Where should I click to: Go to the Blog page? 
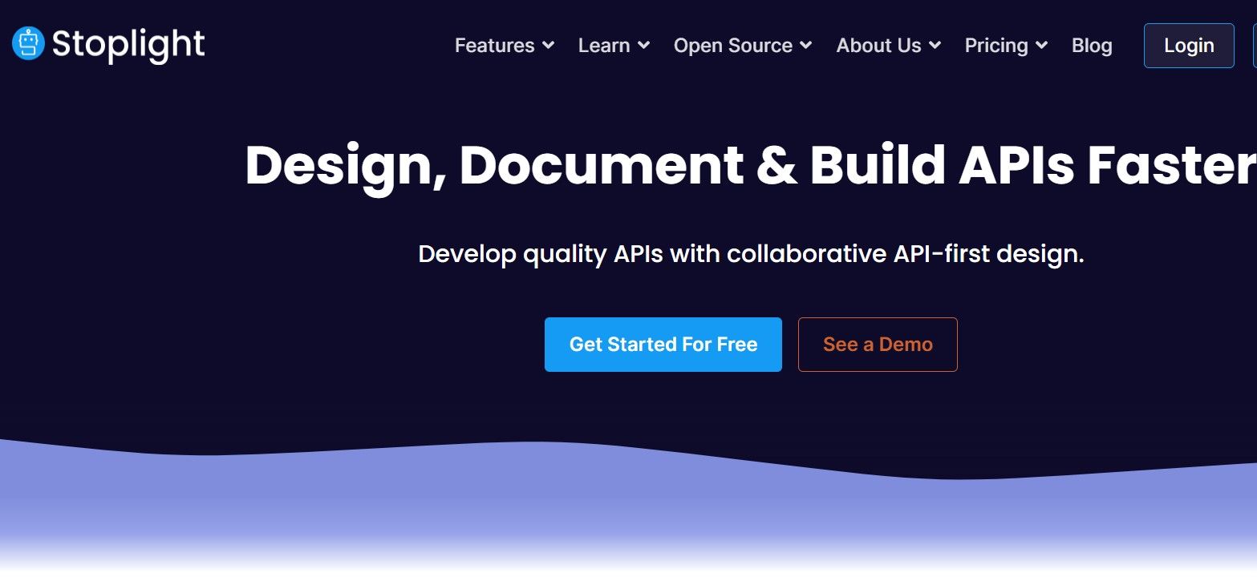click(x=1092, y=46)
